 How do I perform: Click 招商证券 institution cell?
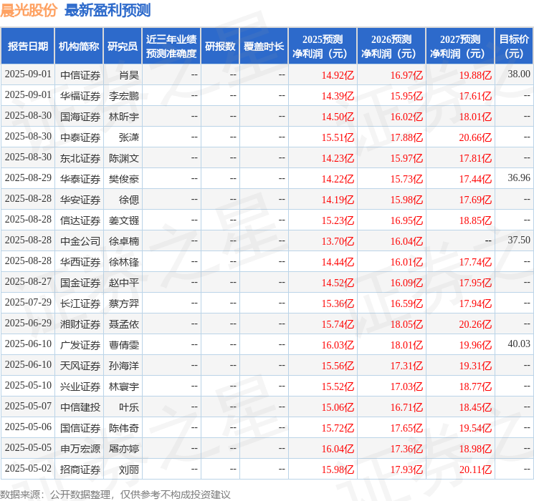[80, 470]
